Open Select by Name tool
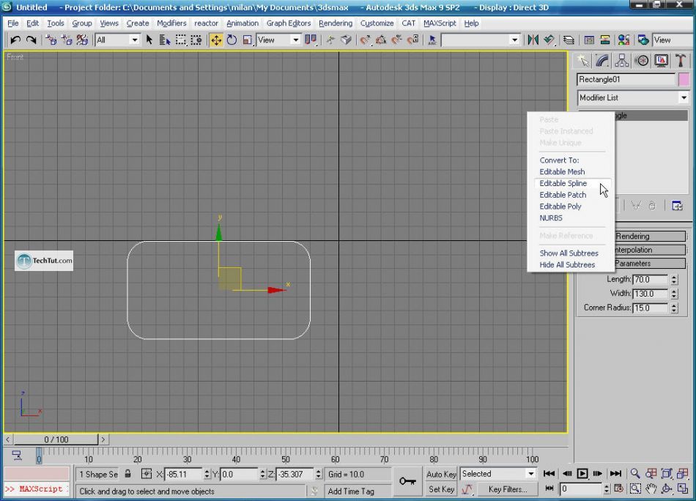Screen dimensions: 696x501 pos(165,40)
